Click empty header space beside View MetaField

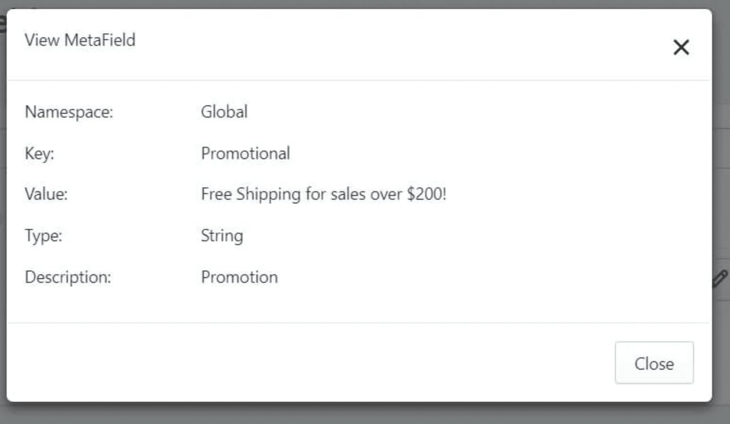pyautogui.click(x=386, y=44)
